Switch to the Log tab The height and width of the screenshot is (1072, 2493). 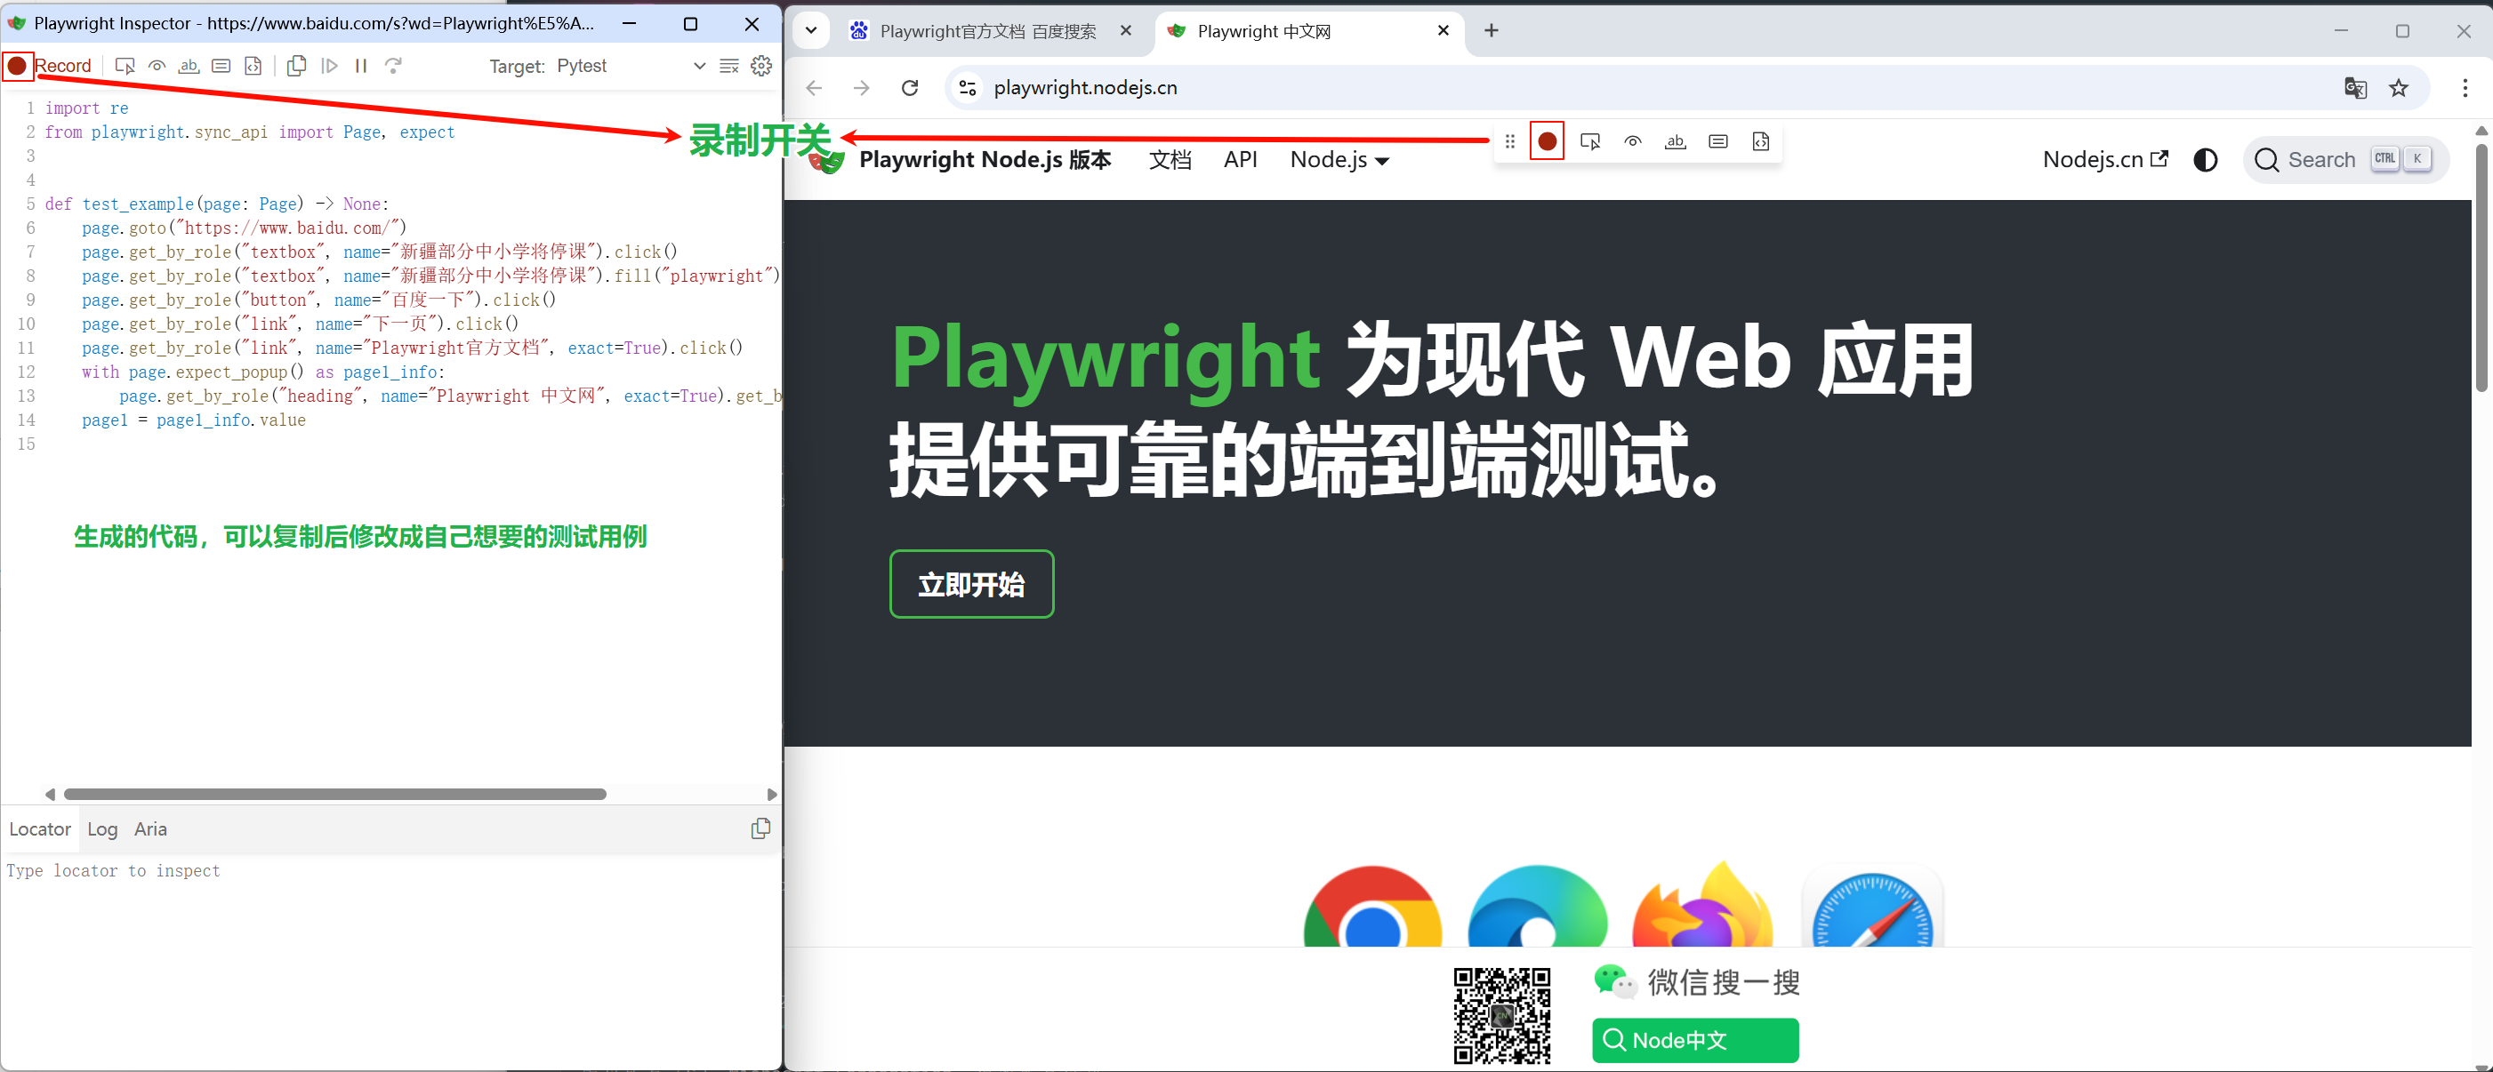pos(101,829)
